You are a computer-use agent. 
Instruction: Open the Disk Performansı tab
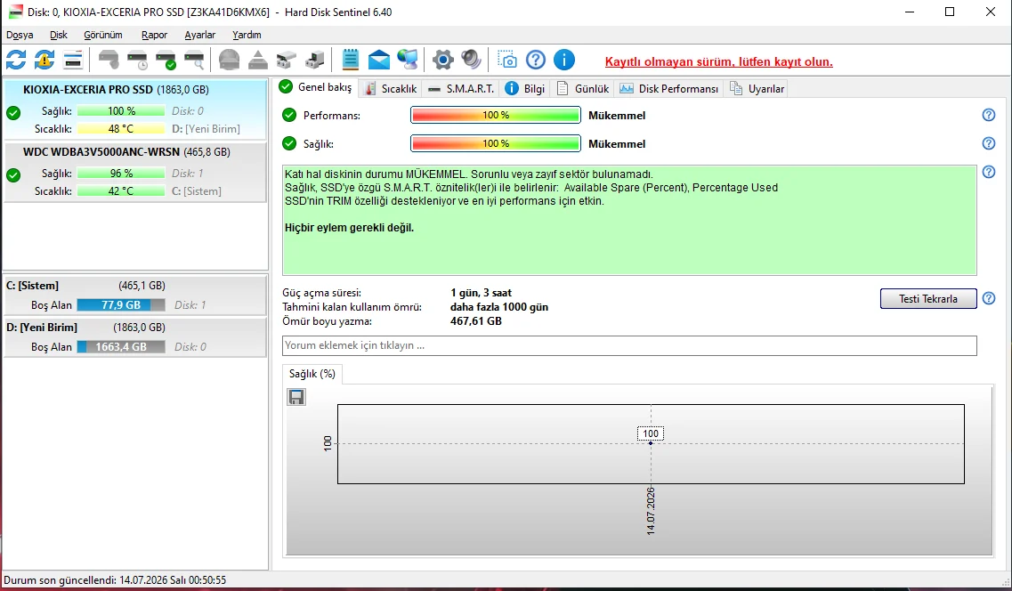(x=669, y=88)
